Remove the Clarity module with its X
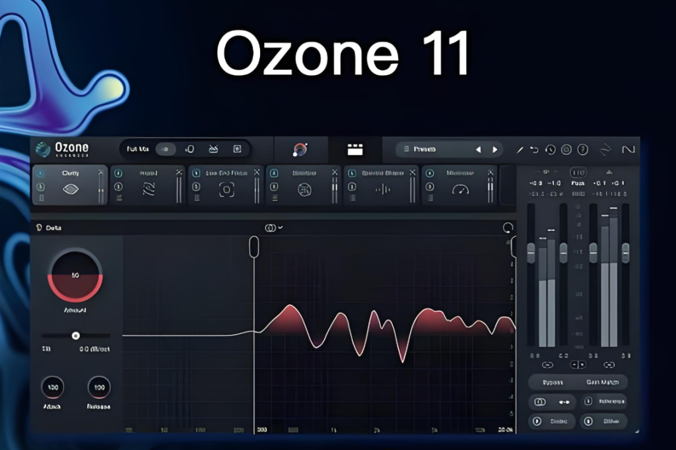Viewport: 676px width, 450px height. [101, 172]
